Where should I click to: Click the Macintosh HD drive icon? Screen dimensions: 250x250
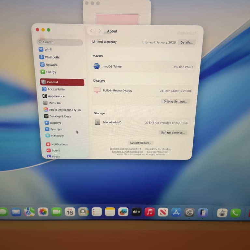point(98,122)
